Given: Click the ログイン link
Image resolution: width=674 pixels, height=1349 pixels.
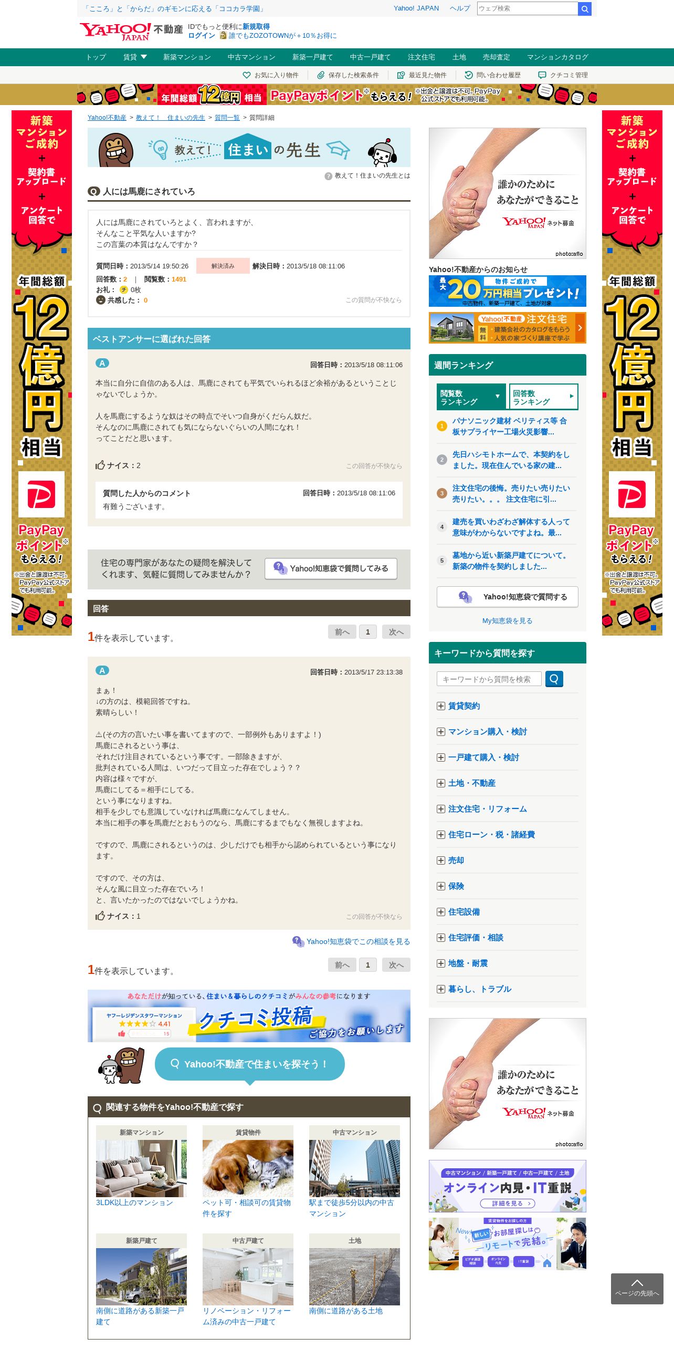Looking at the screenshot, I should pos(202,36).
